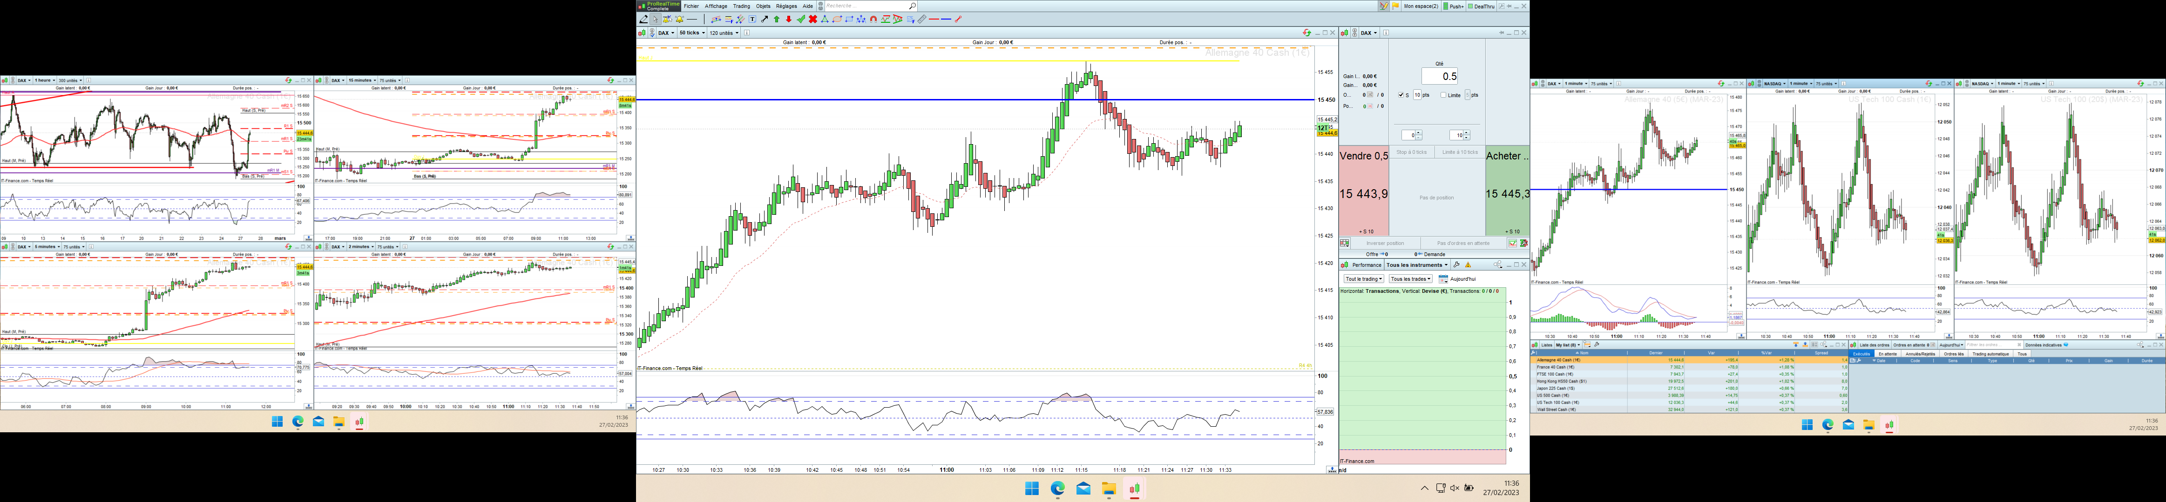Select the red cross delete tool

(813, 20)
